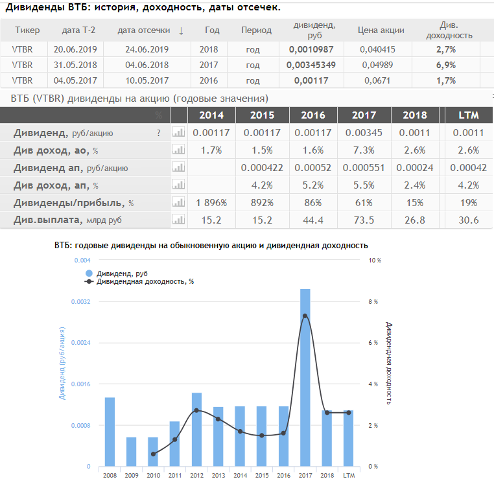Sort table by Период column
This screenshot has width=494, height=488.
point(256,30)
